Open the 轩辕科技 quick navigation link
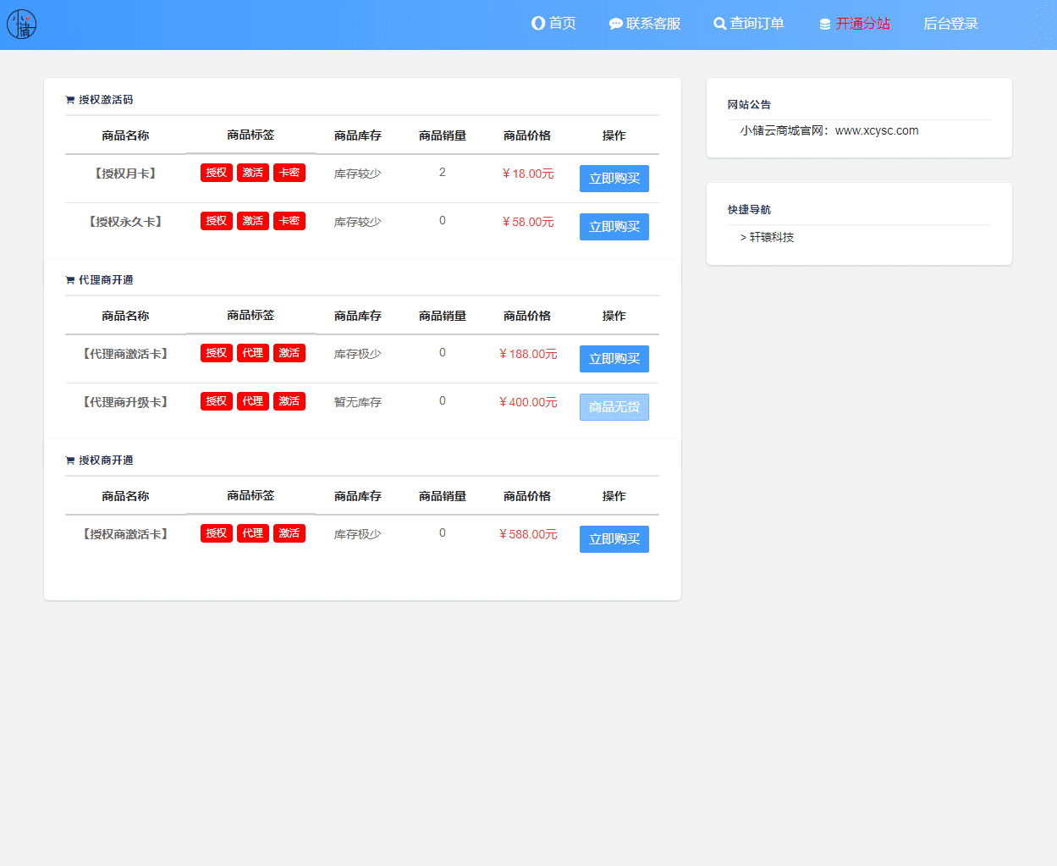Image resolution: width=1057 pixels, height=866 pixels. click(771, 238)
